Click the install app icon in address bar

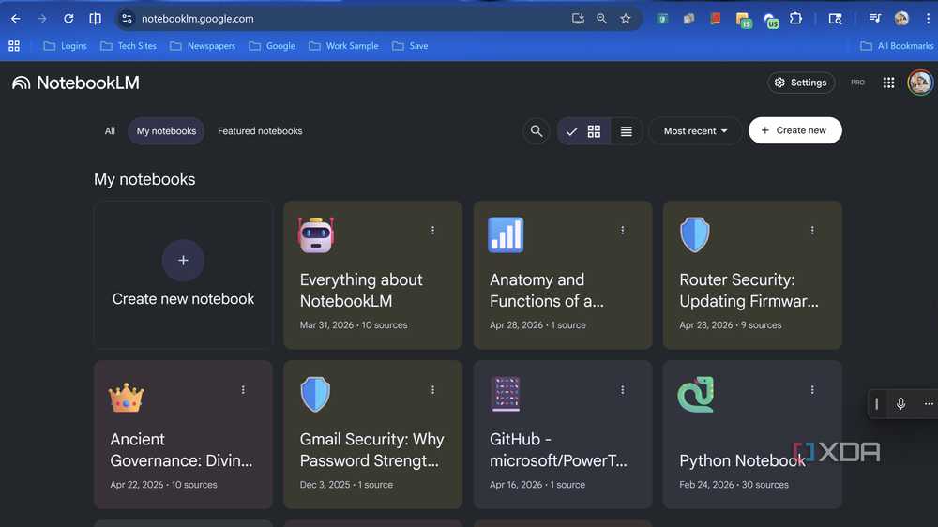click(x=578, y=19)
